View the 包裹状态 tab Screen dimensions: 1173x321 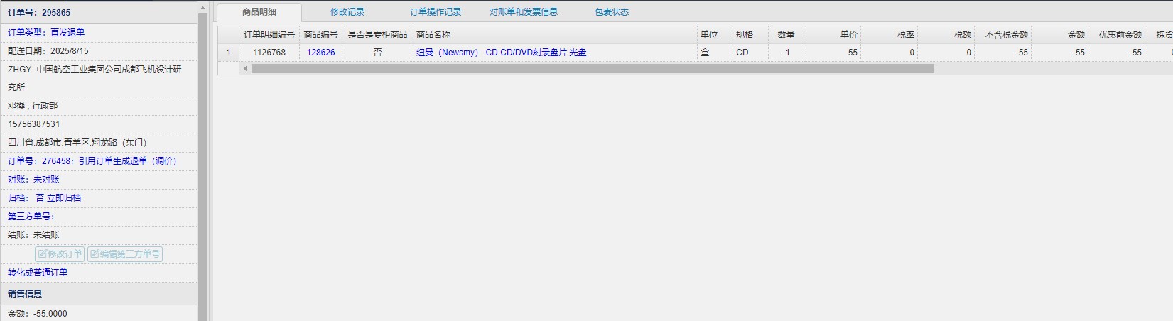coord(612,12)
